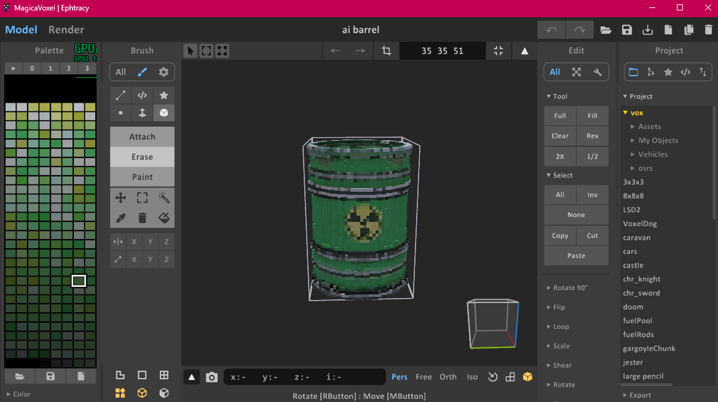Image resolution: width=718 pixels, height=402 pixels.
Task: Create a new model with the page icon
Action: 668,30
